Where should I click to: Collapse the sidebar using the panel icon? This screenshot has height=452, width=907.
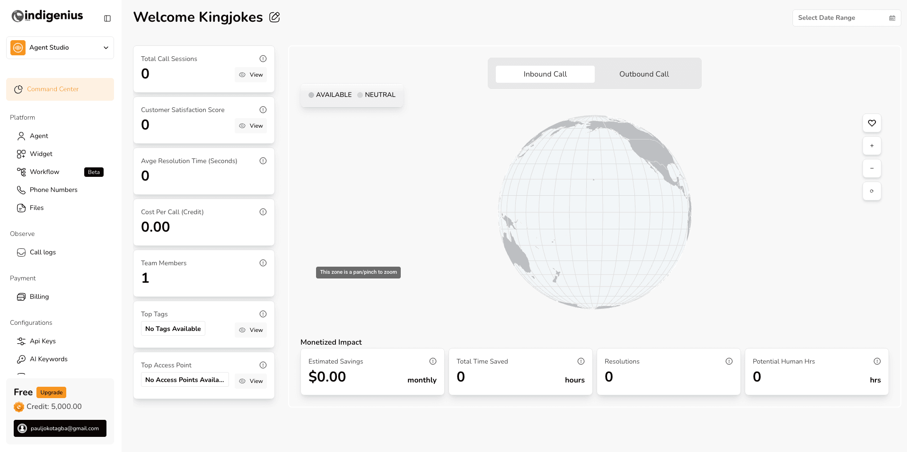tap(107, 18)
